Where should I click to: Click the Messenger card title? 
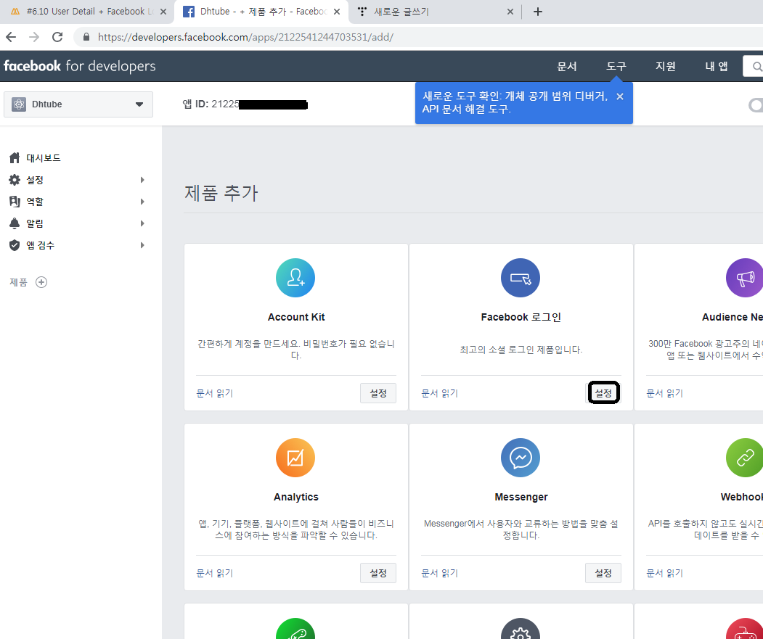521,497
